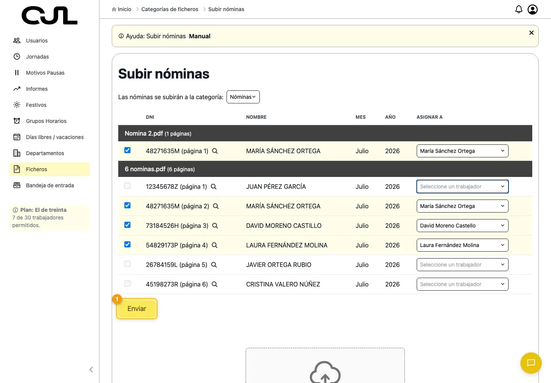Click magnifier beside 26784159L página 5

coord(214,265)
